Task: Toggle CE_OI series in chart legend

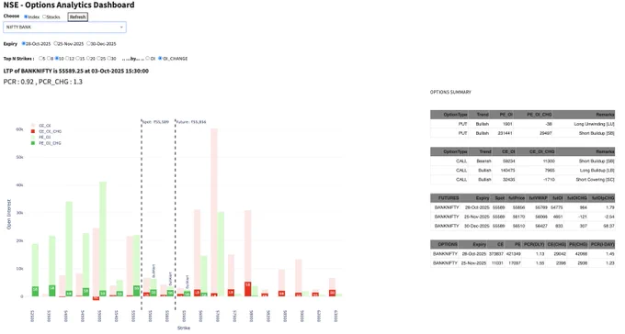Action: (41, 126)
